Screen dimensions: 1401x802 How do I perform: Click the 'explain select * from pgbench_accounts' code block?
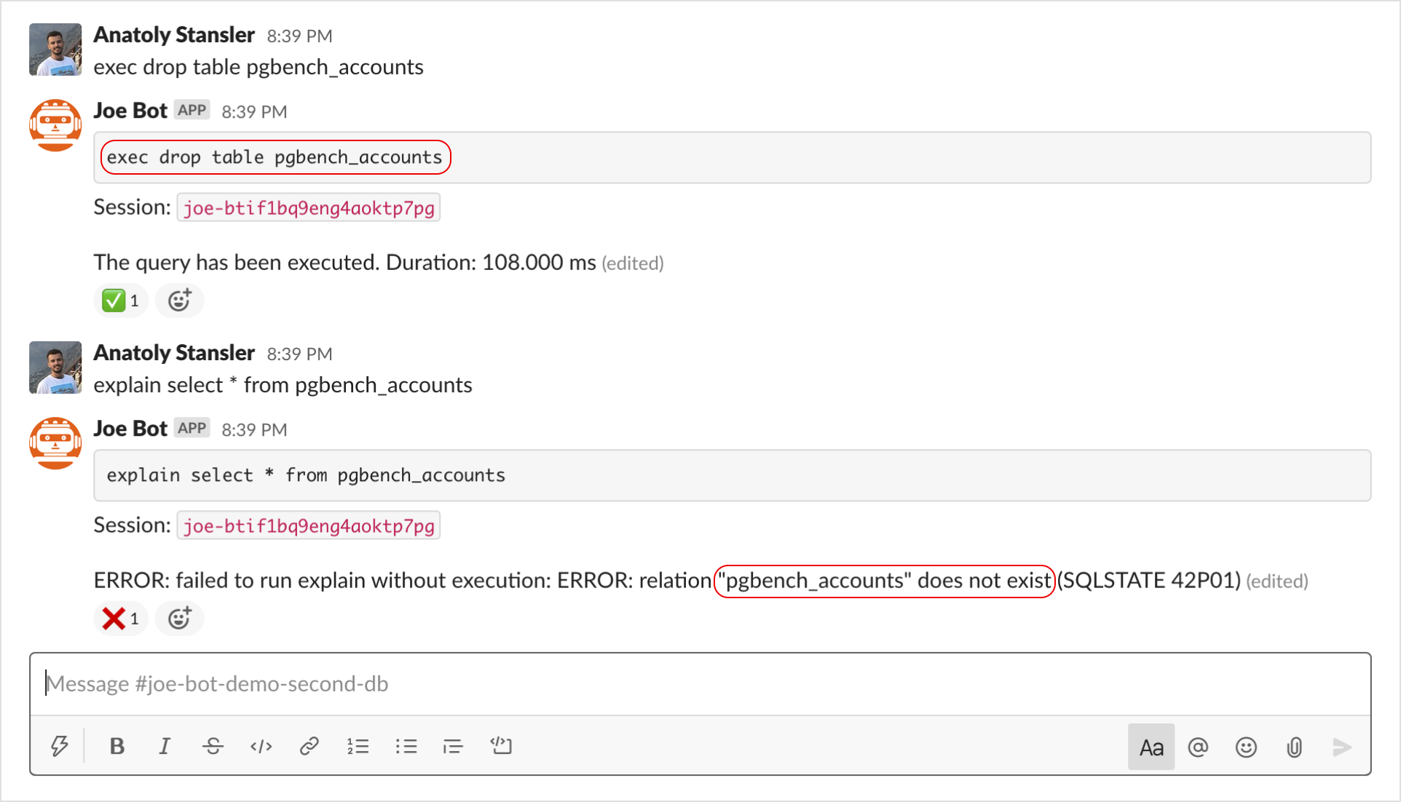(732, 475)
